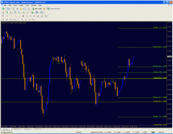Expand the Arrows tool dropdown
The height and width of the screenshot is (134, 173).
point(47,16)
